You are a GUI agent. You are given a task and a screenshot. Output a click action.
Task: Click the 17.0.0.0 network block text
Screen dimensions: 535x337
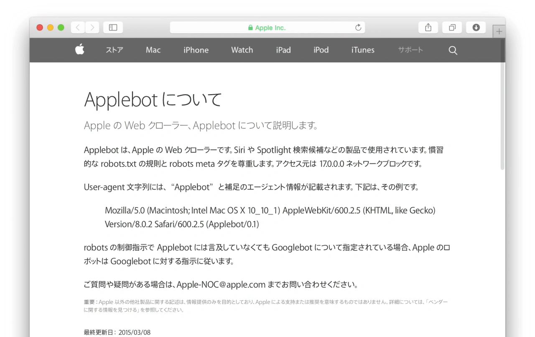(x=331, y=164)
